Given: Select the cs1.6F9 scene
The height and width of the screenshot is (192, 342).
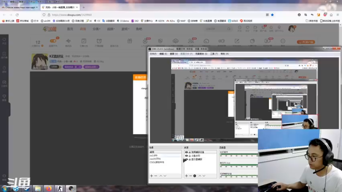Looking at the screenshot, I should (x=165, y=155).
